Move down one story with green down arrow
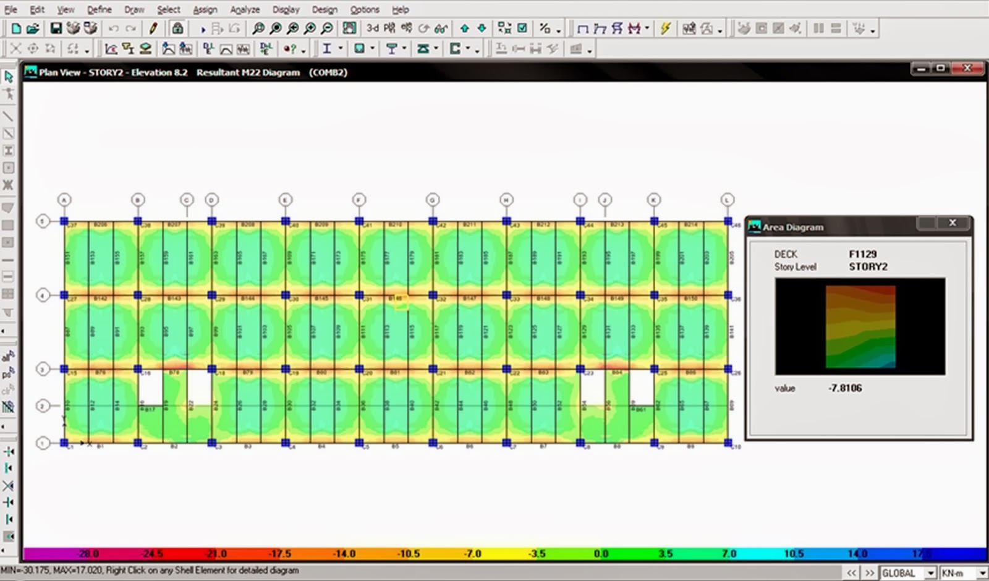 [482, 28]
